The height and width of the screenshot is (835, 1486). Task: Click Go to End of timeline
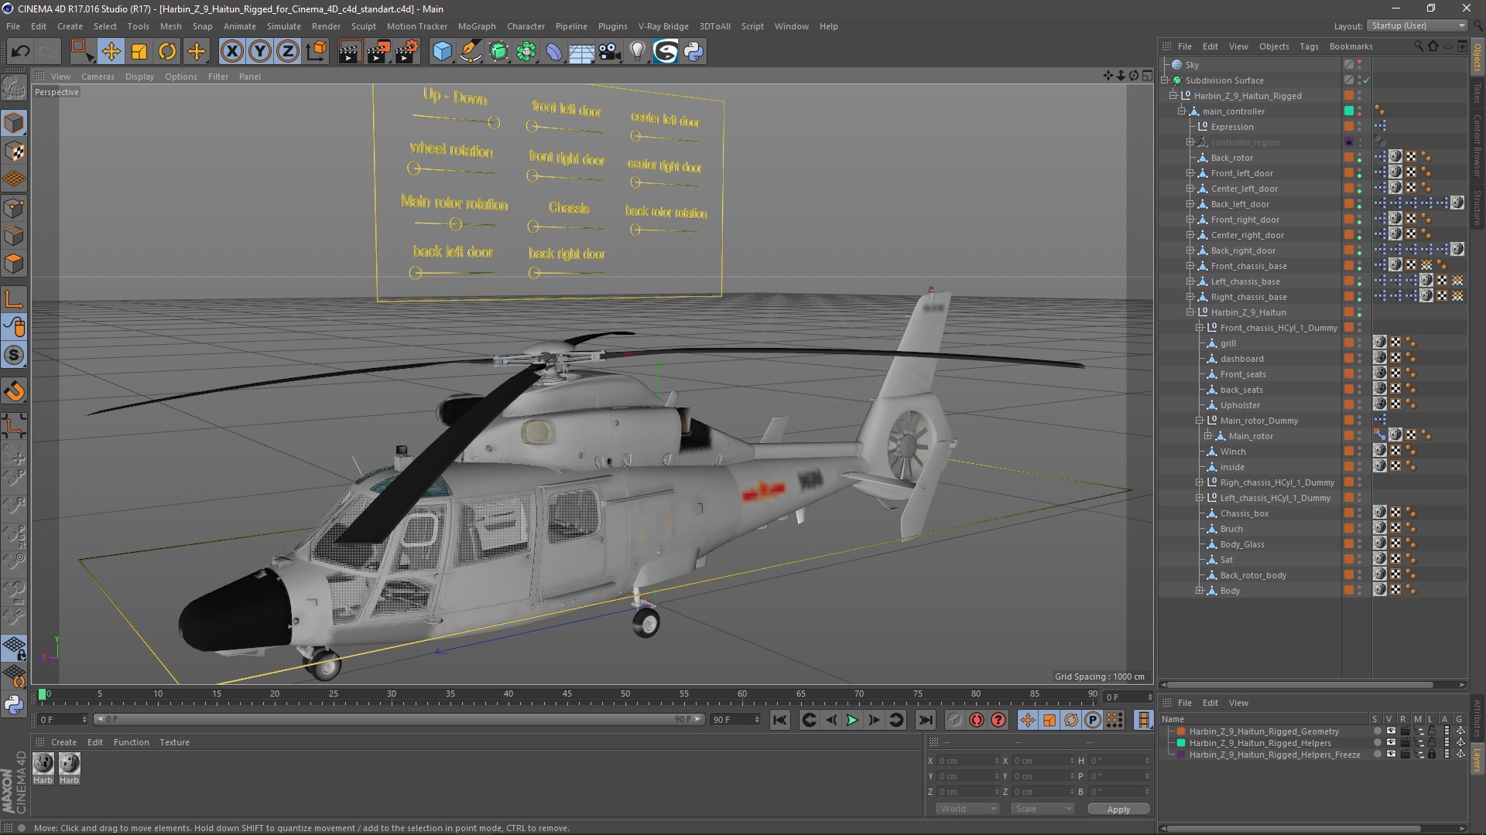(925, 720)
